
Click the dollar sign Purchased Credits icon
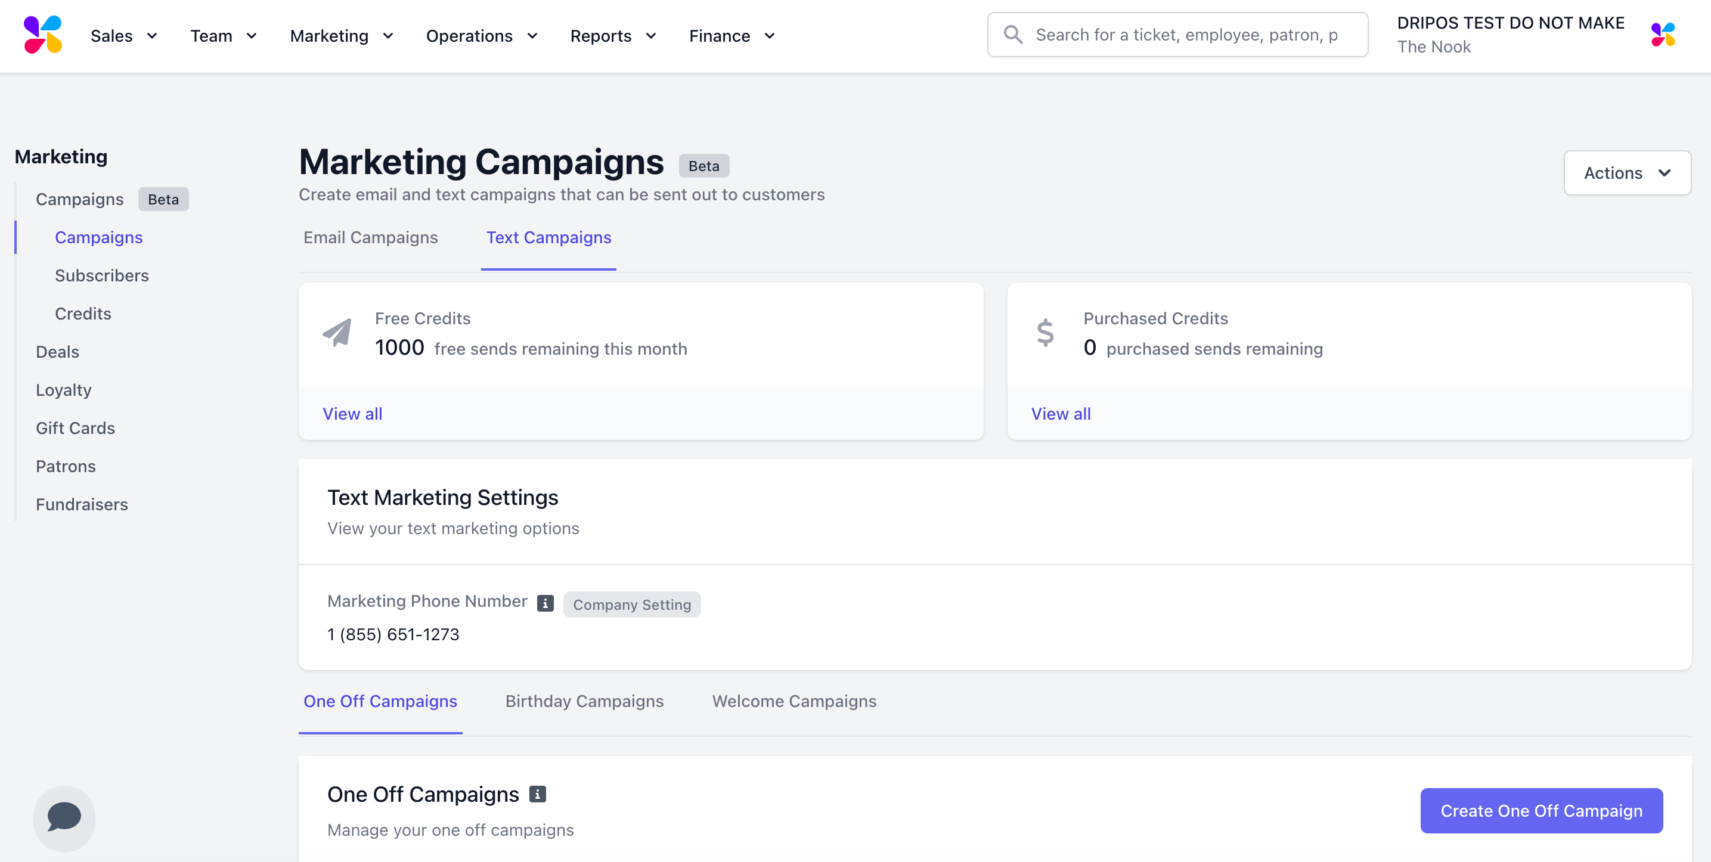tap(1046, 332)
